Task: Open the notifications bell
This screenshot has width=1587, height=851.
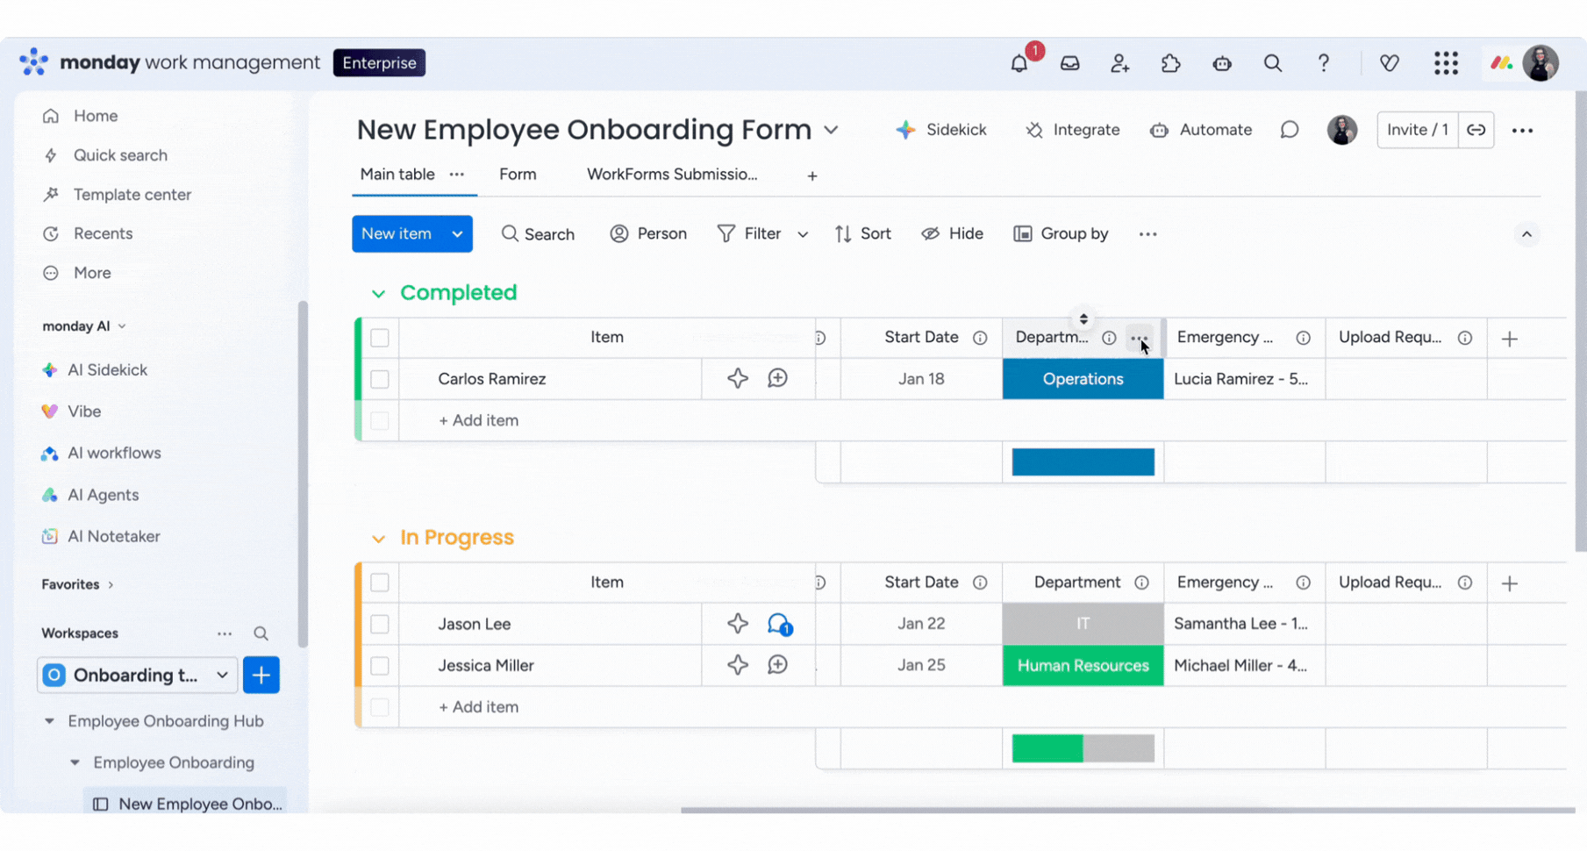Action: point(1019,63)
